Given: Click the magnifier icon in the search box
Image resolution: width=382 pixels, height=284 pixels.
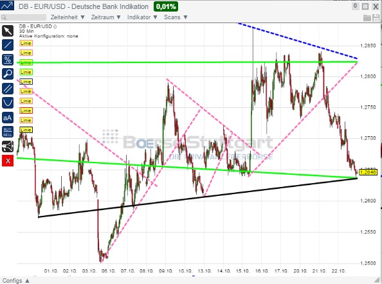Looking at the screenshot, I should click(x=4, y=17).
